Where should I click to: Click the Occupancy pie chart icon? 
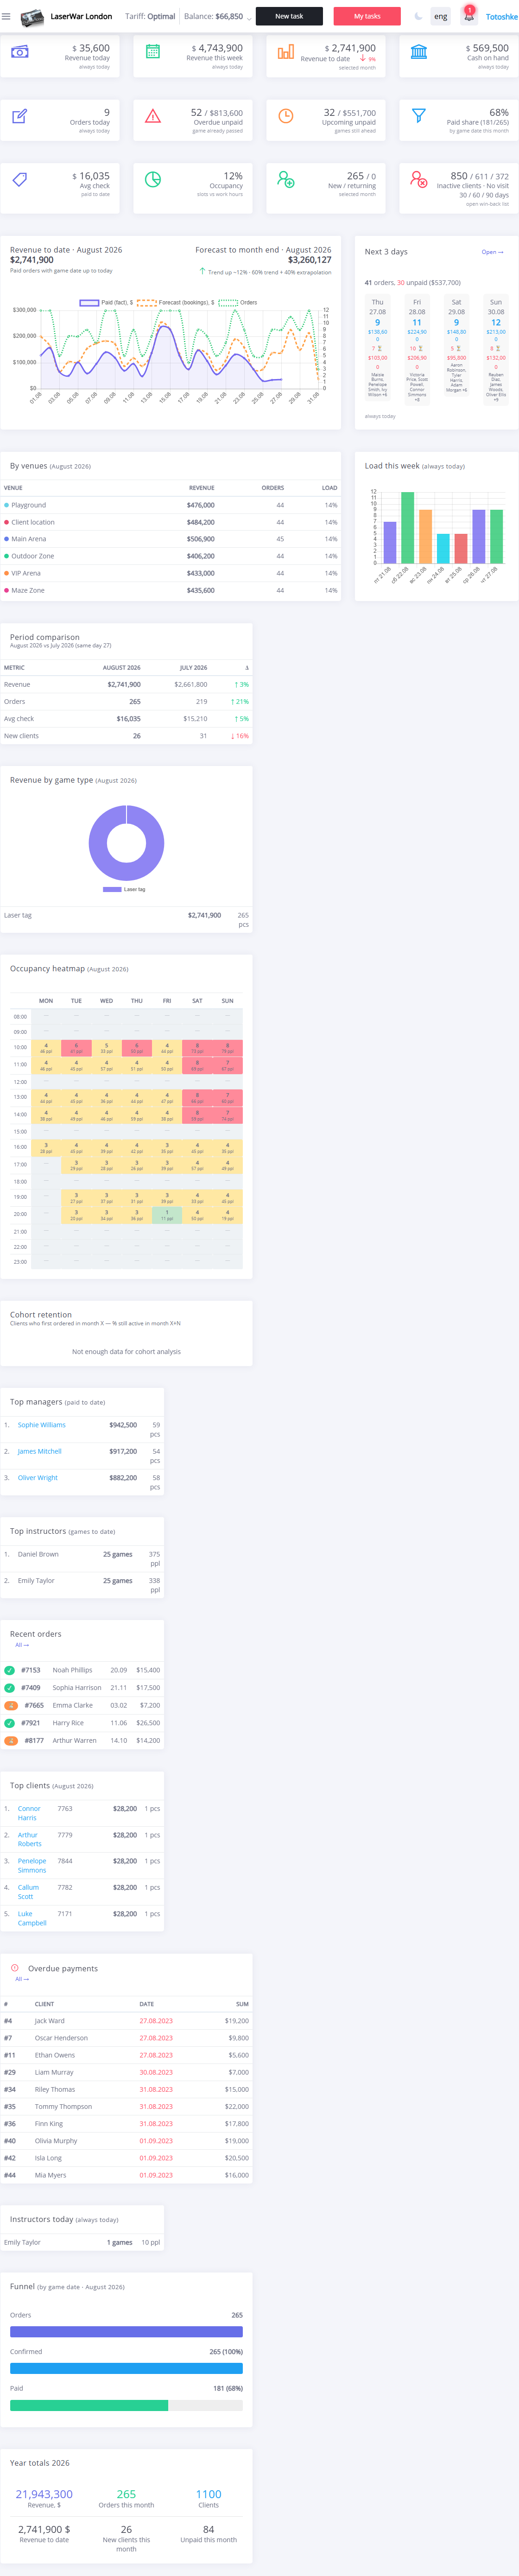pos(153,179)
